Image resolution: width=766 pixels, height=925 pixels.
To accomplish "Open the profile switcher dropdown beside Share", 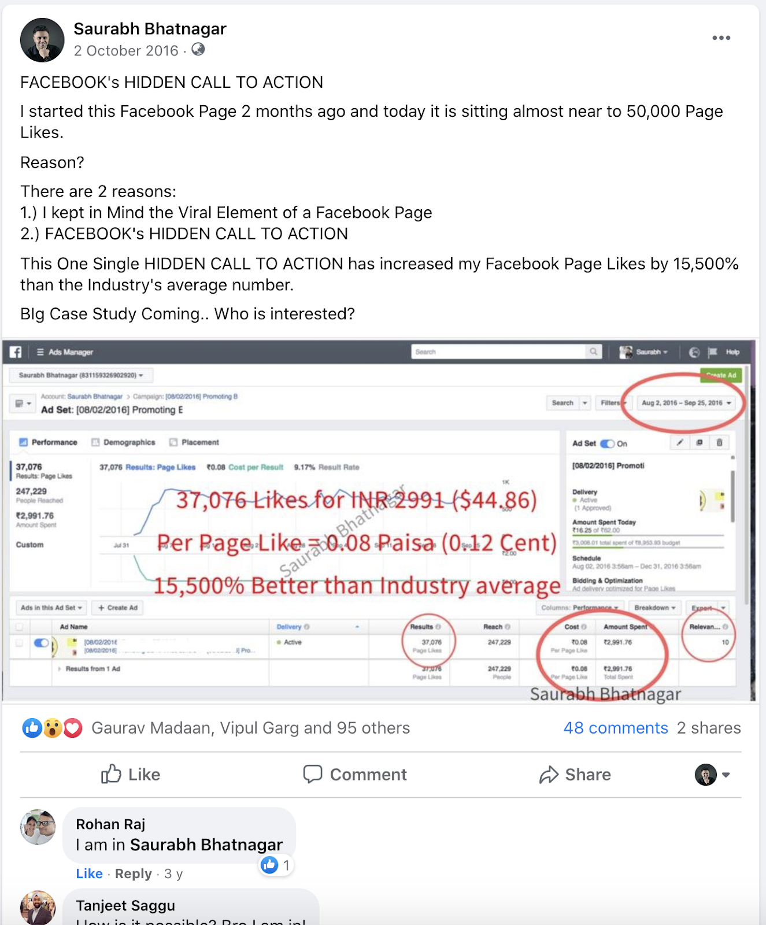I will point(712,774).
